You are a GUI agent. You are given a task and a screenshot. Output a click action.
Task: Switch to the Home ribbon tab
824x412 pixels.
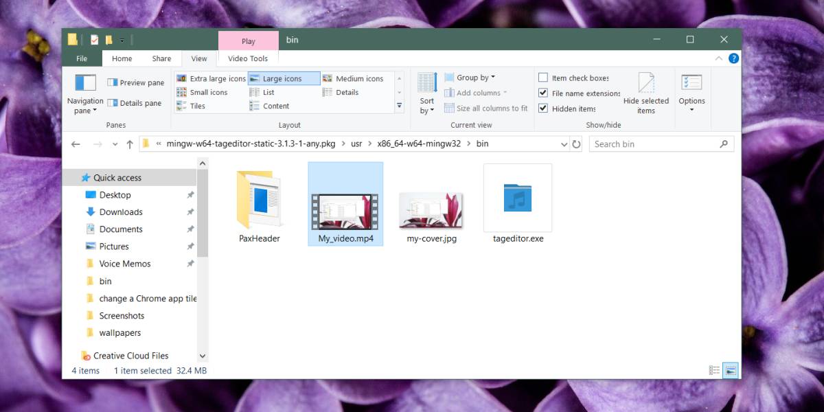coord(122,58)
